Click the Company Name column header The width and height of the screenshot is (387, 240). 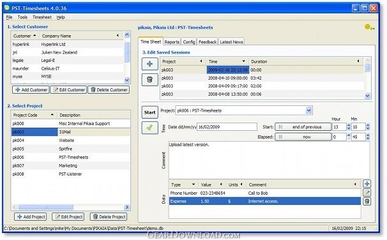pos(81,36)
